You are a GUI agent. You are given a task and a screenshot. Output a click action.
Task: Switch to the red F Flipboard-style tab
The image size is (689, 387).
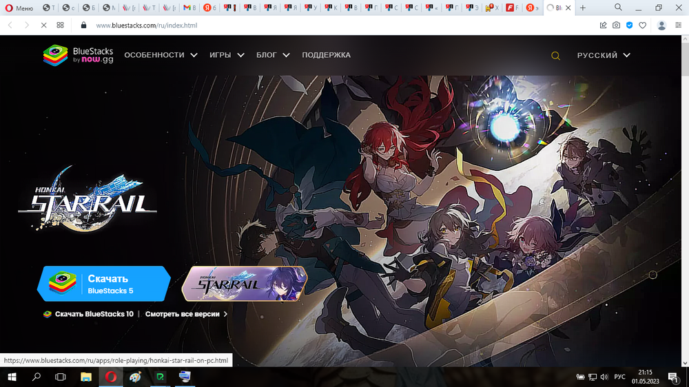click(x=511, y=8)
